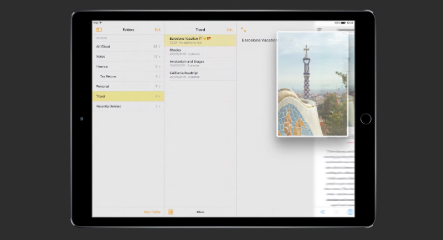Screen dimensions: 443x240
Task: Open Notes folder via its chevron
Action: tap(160, 56)
